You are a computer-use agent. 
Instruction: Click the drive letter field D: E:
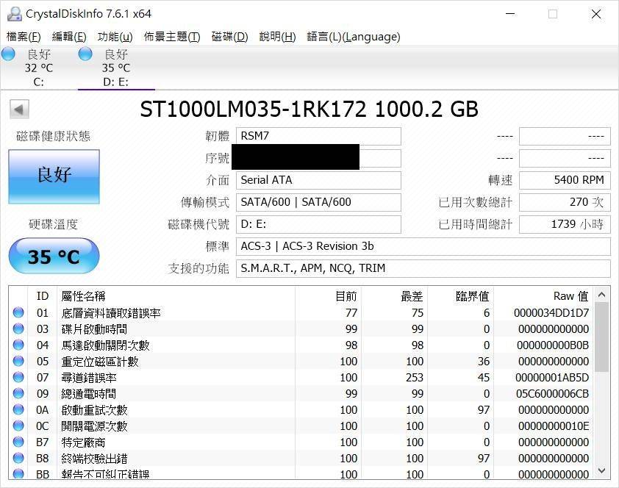tap(318, 224)
